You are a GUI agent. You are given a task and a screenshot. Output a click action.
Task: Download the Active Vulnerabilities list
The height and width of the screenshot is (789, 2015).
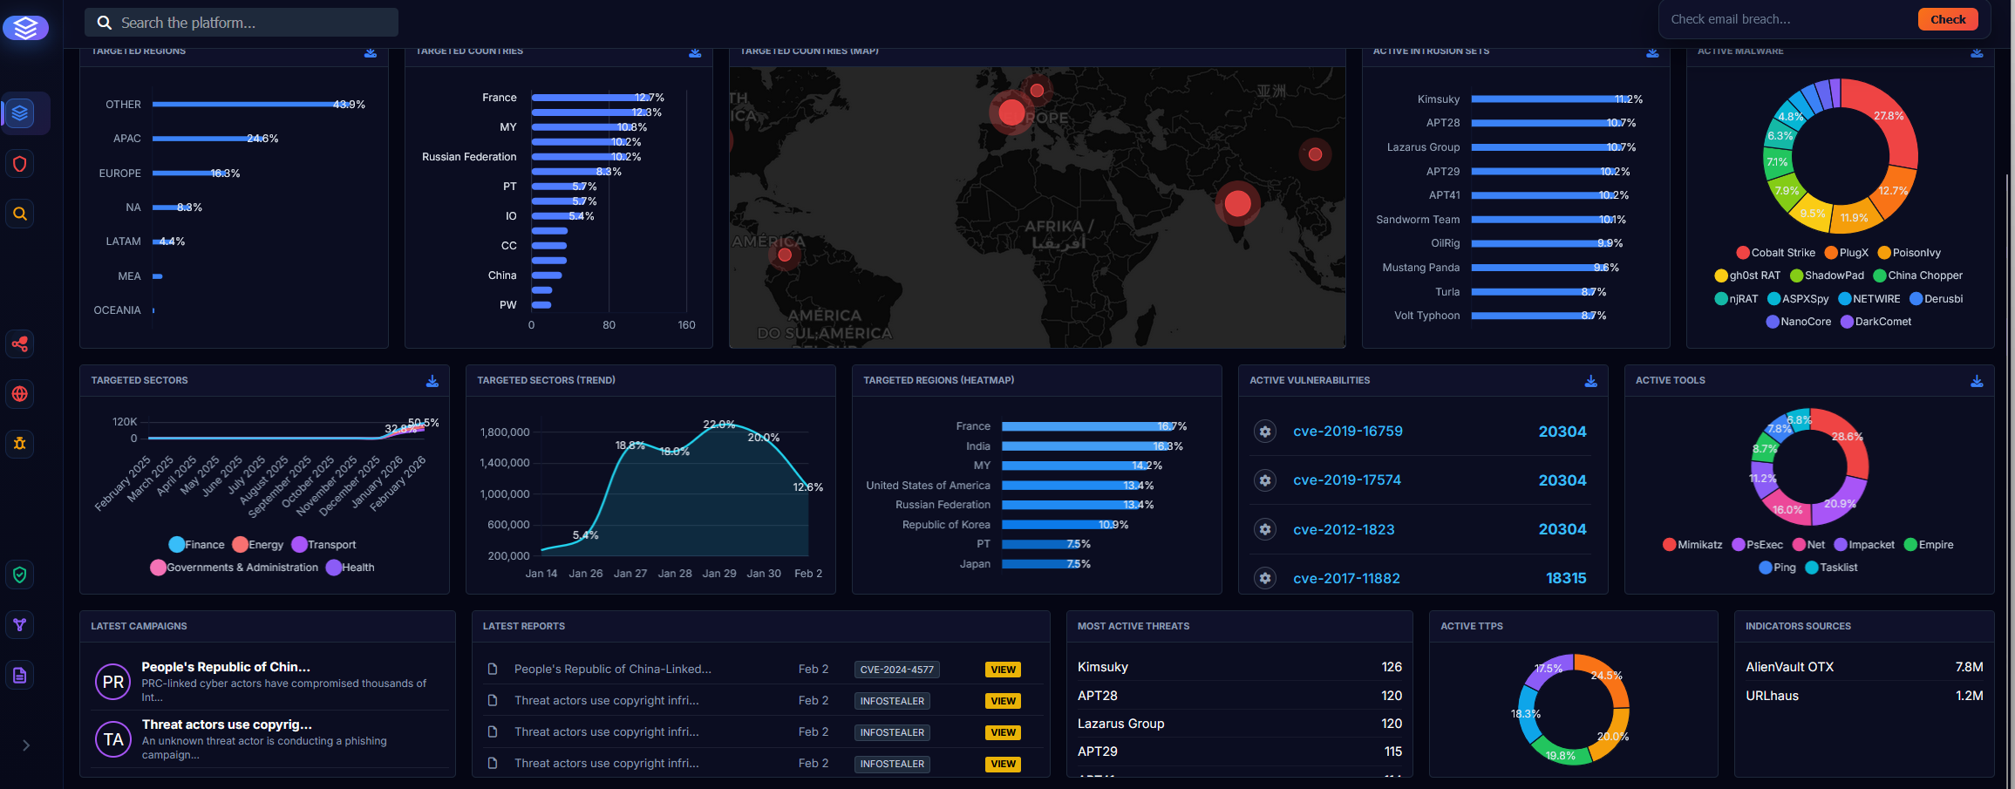point(1590,381)
